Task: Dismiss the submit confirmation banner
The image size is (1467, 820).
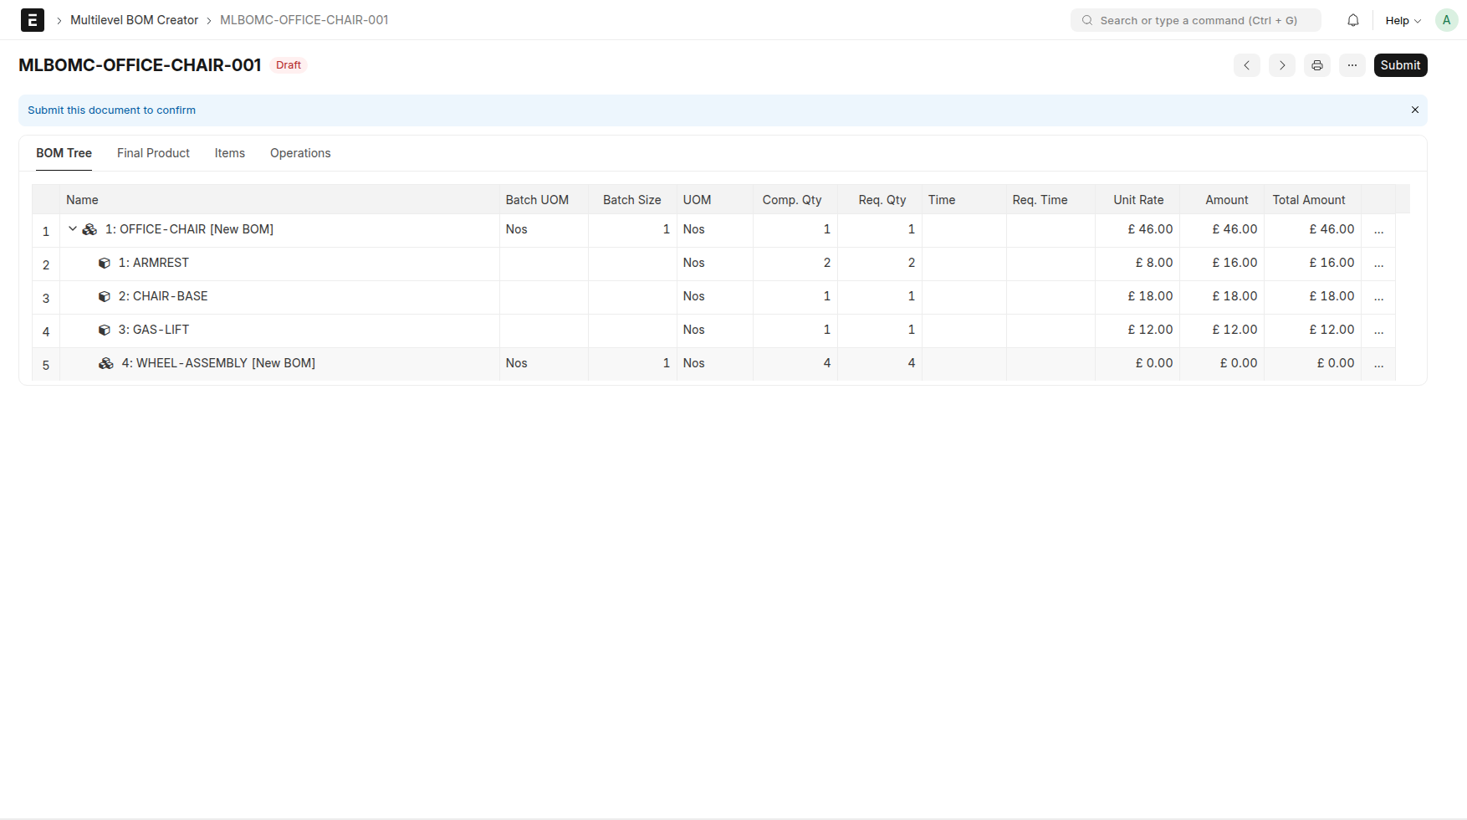Action: click(x=1414, y=110)
